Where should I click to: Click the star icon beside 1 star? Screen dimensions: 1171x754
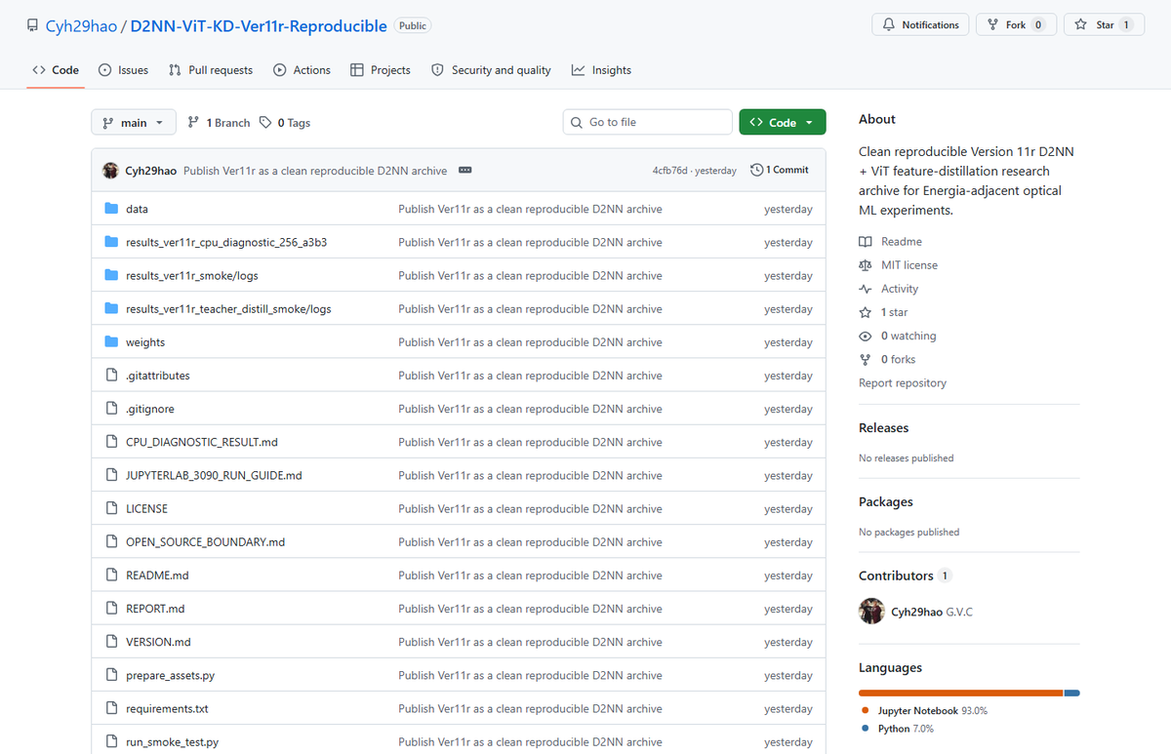(866, 312)
